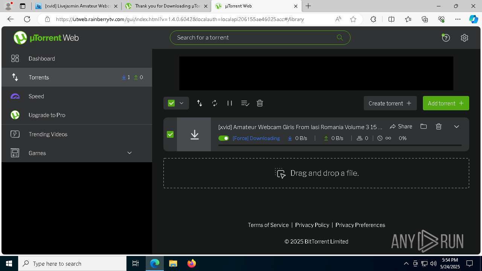Open the Privacy Preferences link
The height and width of the screenshot is (271, 482).
coord(360,225)
